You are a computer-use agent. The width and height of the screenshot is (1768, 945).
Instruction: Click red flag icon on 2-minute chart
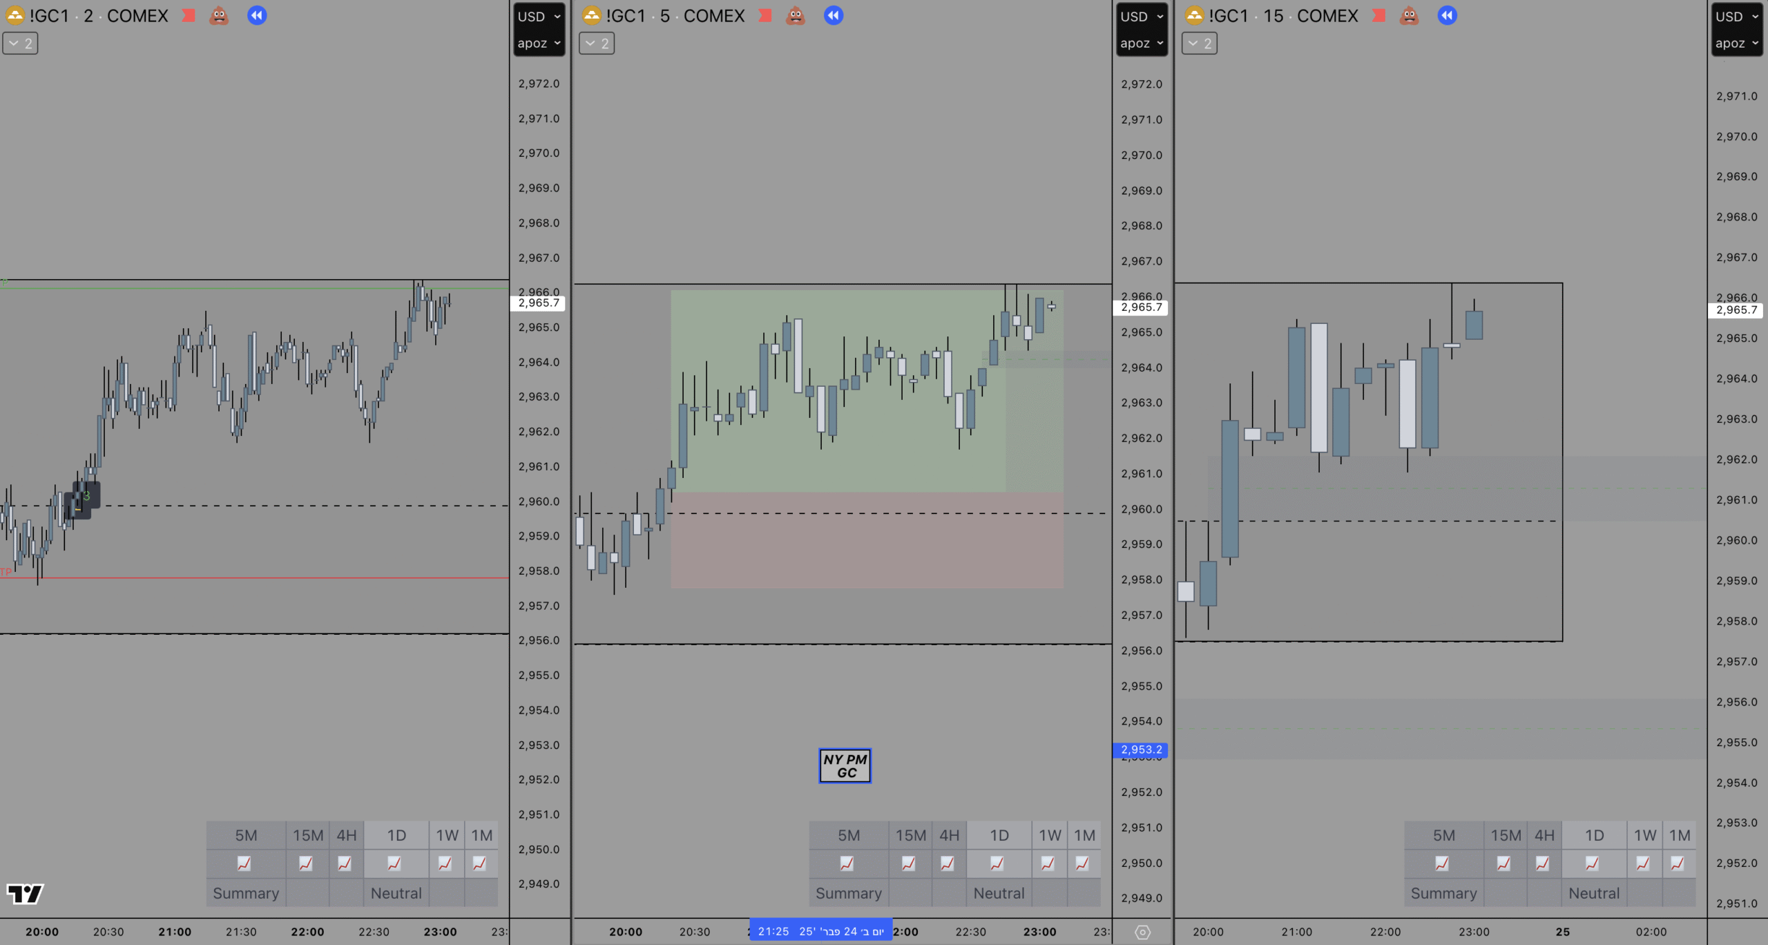tap(188, 15)
